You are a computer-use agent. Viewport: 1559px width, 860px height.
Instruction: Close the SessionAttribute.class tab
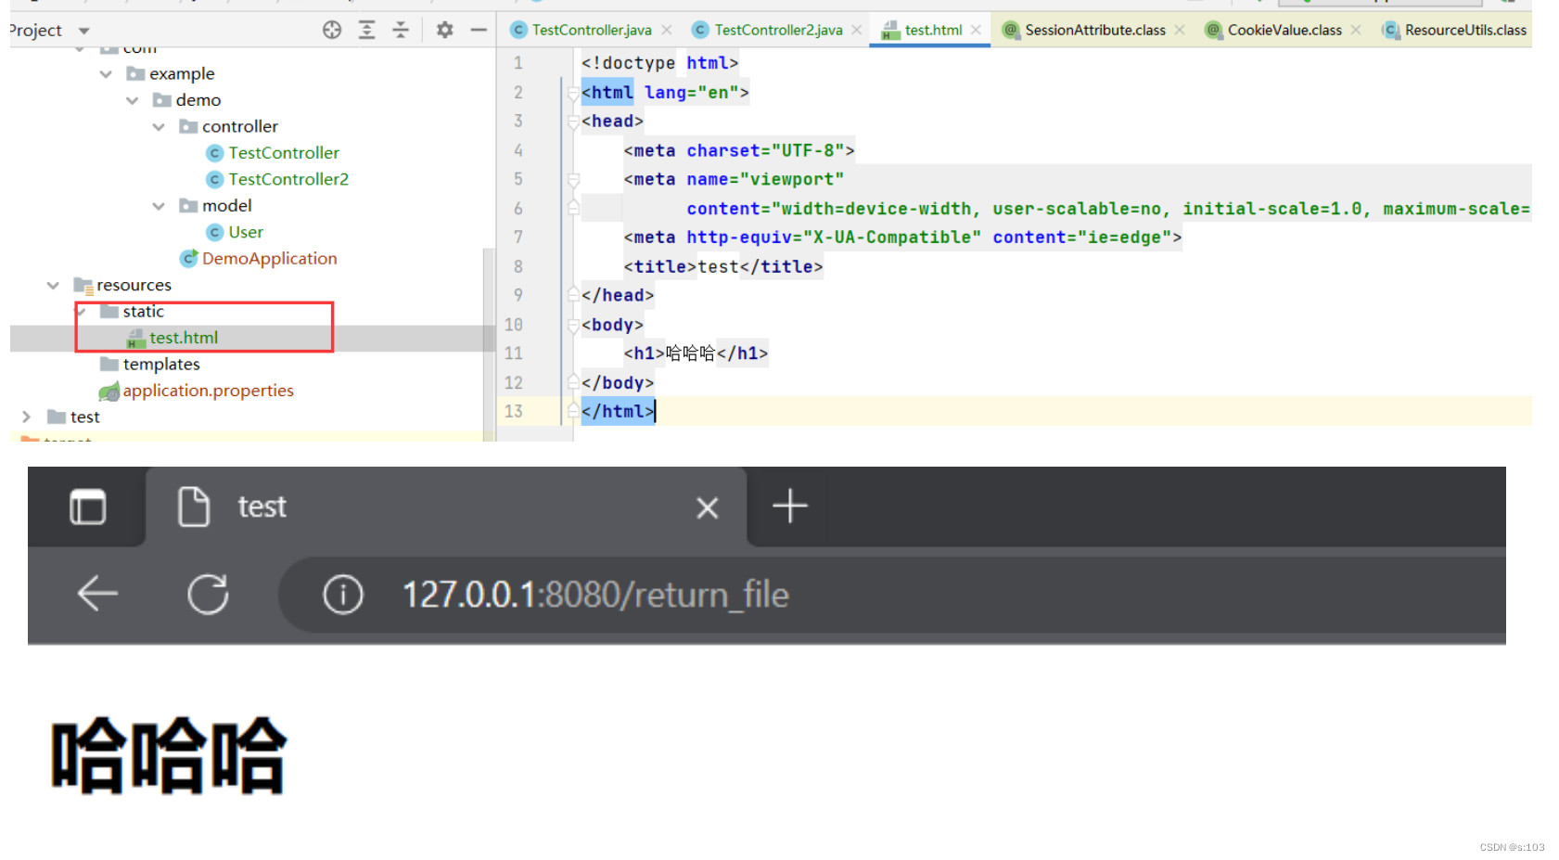click(x=1180, y=30)
